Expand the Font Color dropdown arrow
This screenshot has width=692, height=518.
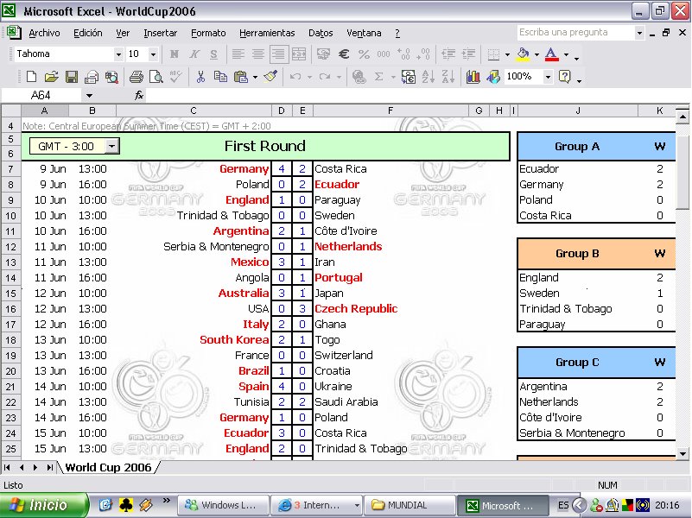pyautogui.click(x=566, y=54)
